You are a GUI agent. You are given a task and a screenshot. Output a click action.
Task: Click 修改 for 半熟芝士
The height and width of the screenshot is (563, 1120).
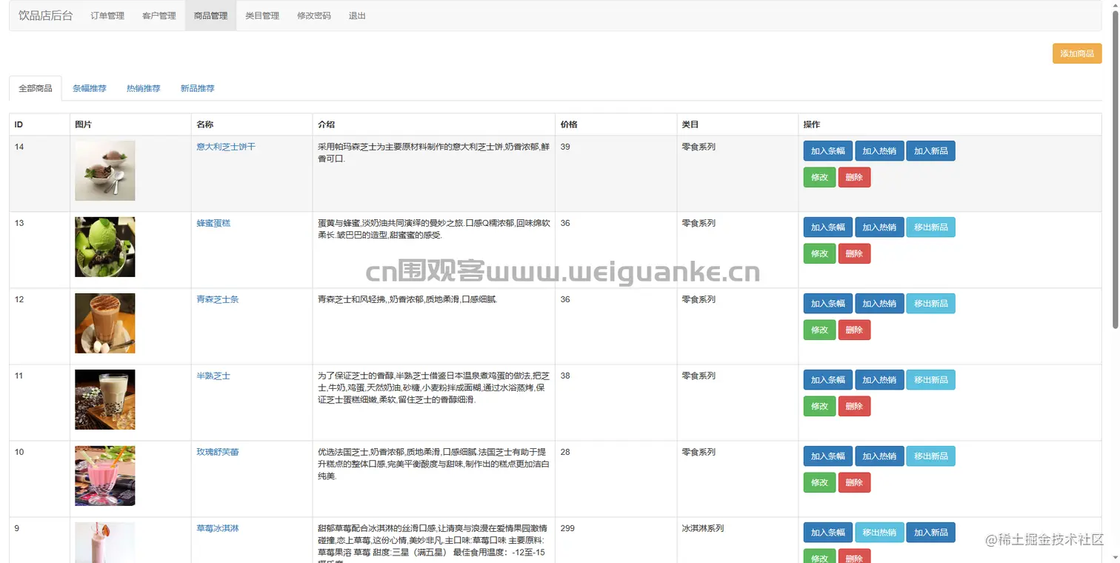pos(819,406)
